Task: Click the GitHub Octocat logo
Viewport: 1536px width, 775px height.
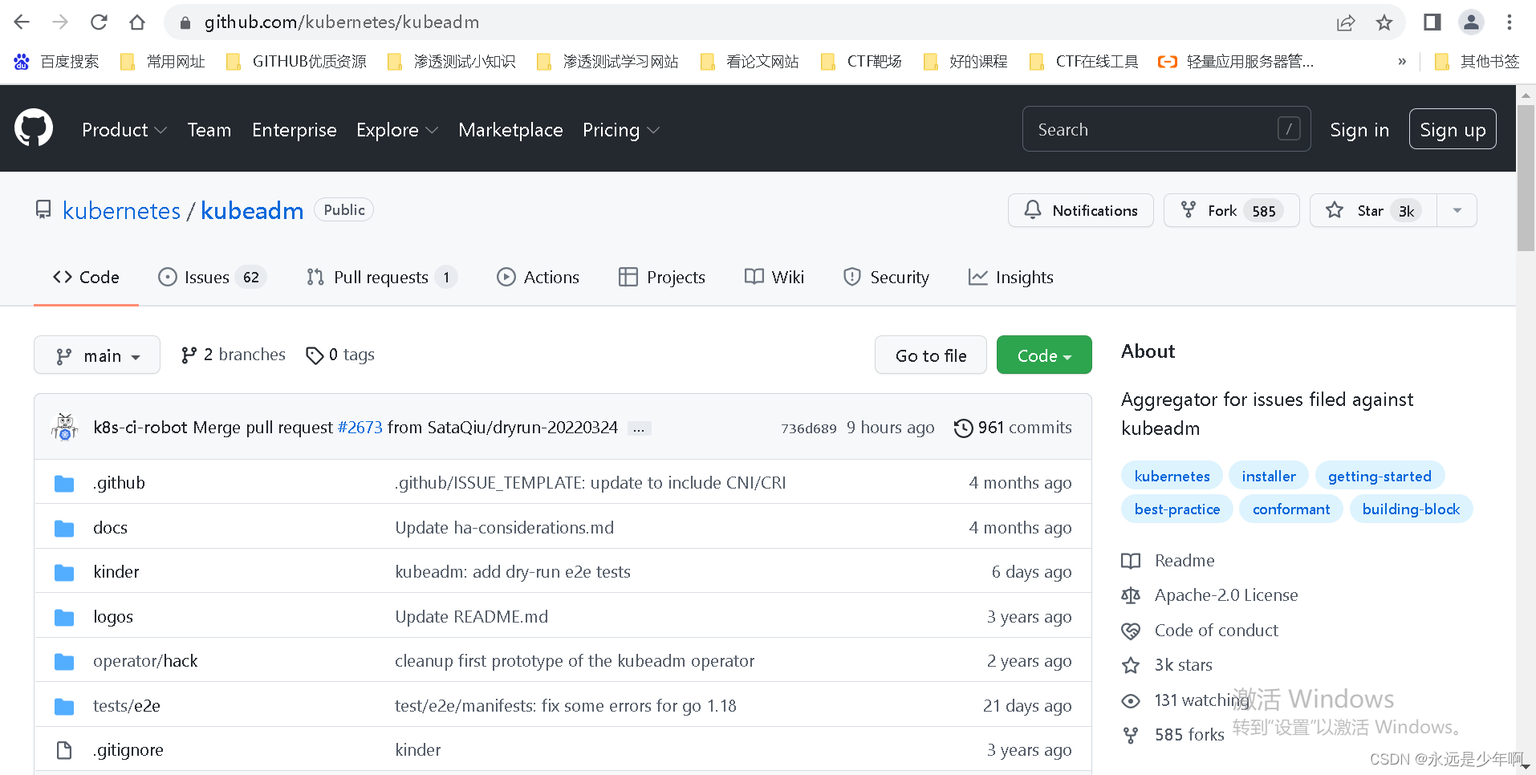Action: (x=34, y=128)
